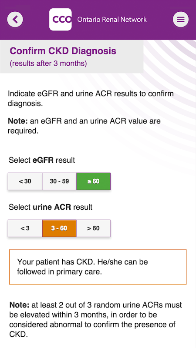Click the note about 2 of 3 random urine ACRs
Viewport: 196px width, 348px height.
coord(96,320)
